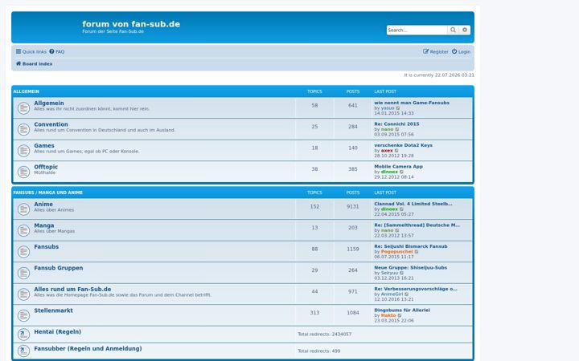
Task: Open last post 'Mobile Camera App'
Action: pos(398,167)
